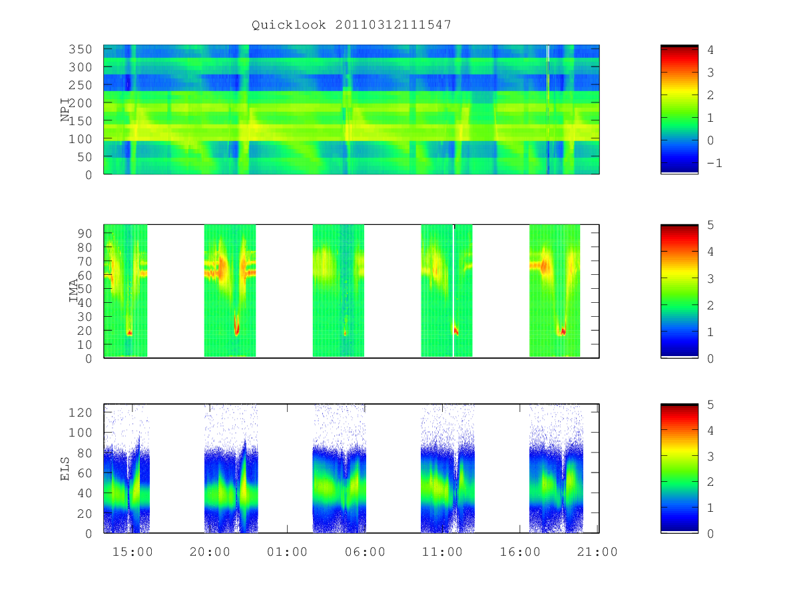Click the 11:00 time axis label
Image resolution: width=799 pixels, height=599 pixels.
(x=443, y=552)
